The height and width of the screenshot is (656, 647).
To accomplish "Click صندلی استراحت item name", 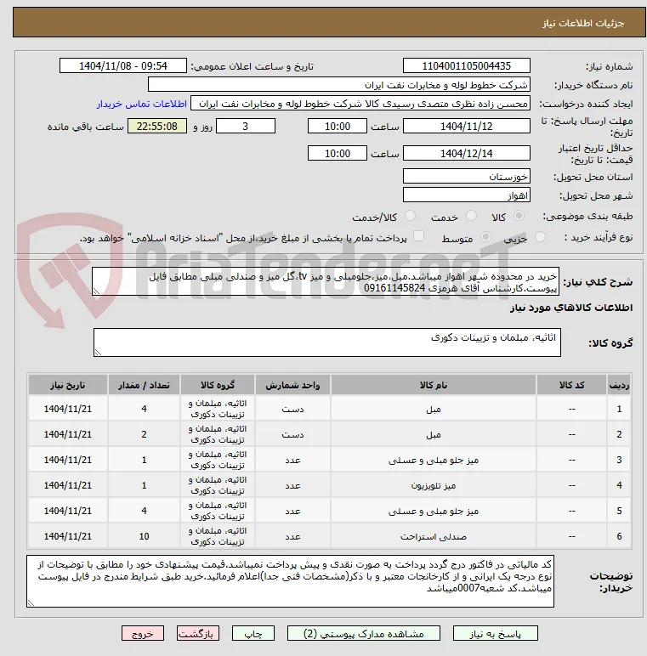I will point(433,537).
